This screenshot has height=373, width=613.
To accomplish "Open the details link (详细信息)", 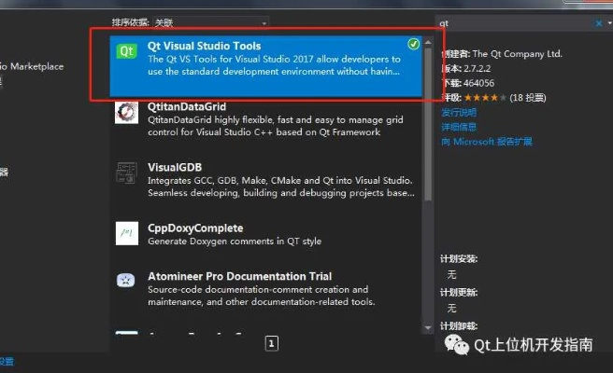I will click(x=458, y=127).
